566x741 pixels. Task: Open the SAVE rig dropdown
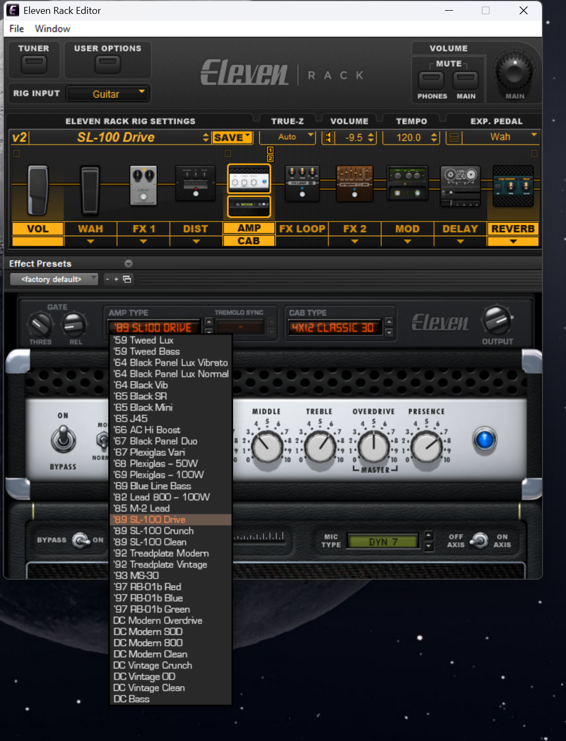pyautogui.click(x=232, y=138)
